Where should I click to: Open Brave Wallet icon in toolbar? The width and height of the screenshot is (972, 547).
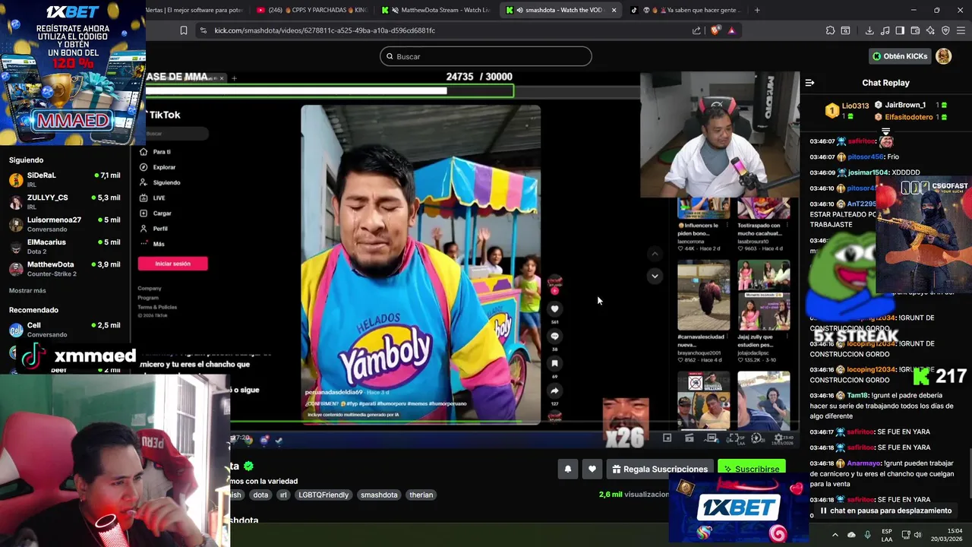[x=915, y=30]
